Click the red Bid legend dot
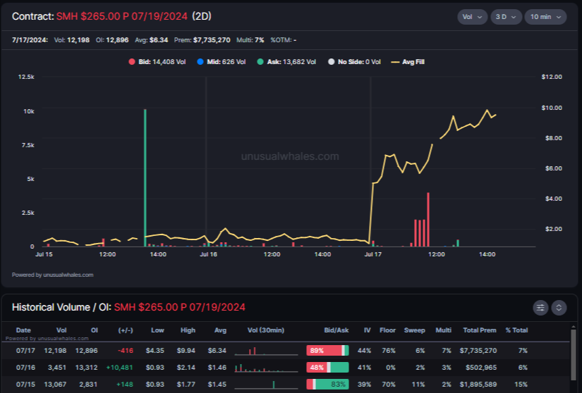This screenshot has width=582, height=393. [x=132, y=62]
